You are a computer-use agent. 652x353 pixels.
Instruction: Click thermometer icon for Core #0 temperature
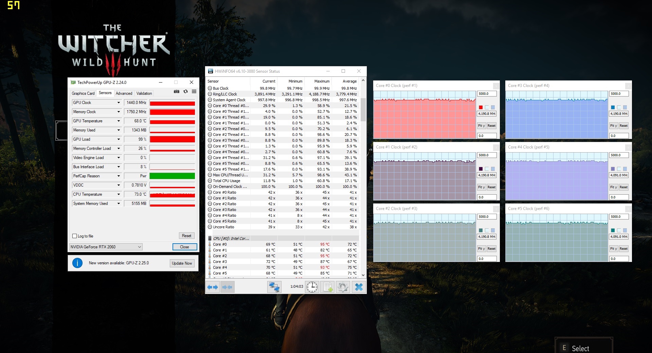click(210, 244)
